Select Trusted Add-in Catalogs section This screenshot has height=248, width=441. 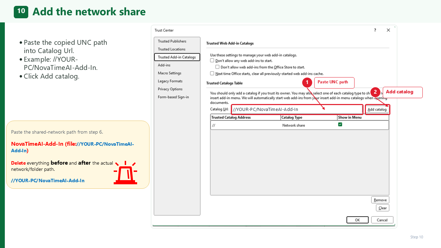click(x=177, y=57)
